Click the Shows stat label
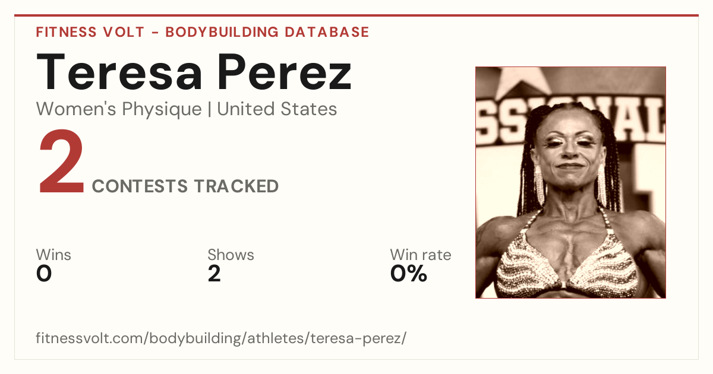This screenshot has height=374, width=713. coord(231,255)
